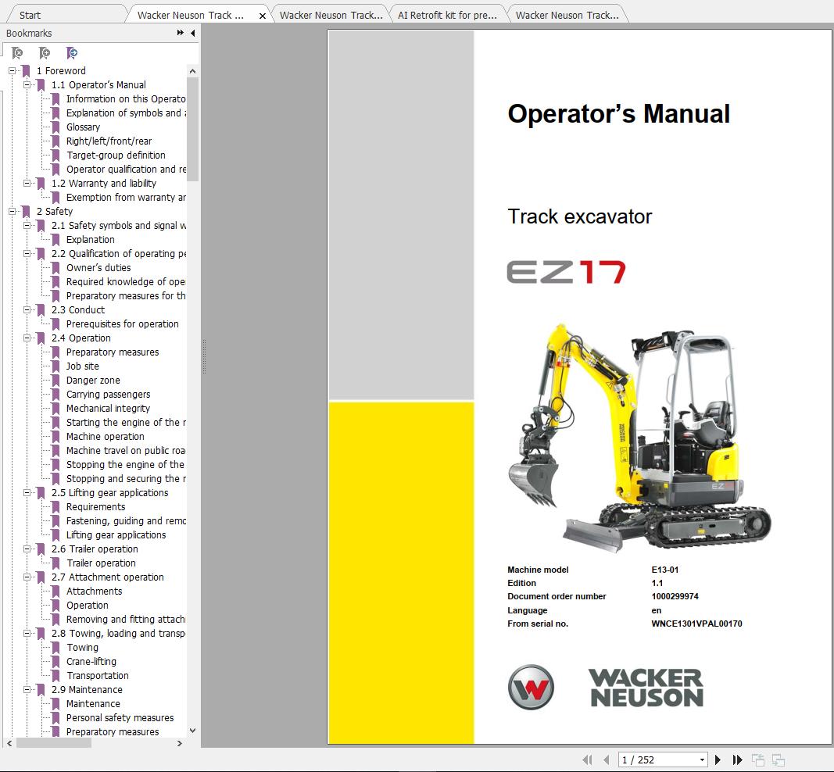
Task: Open the Target-group definition bookmark
Action: click(116, 155)
